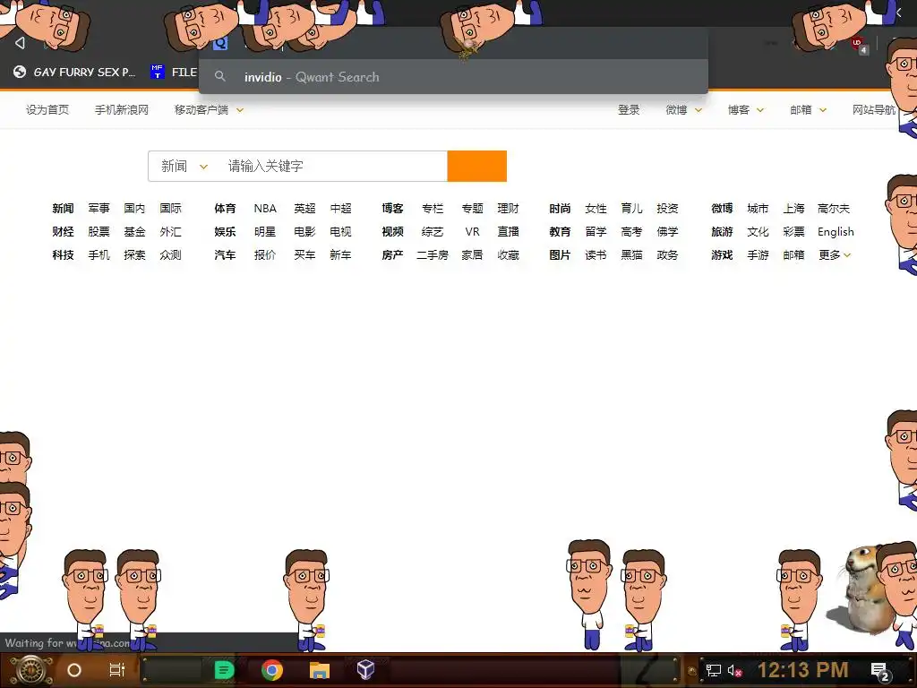The width and height of the screenshot is (917, 688).
Task: Choose the invidio - Qwant Search suggestion
Action: 453,77
